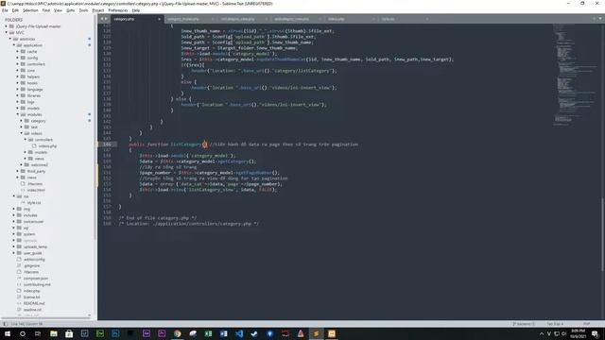Open composer.json in the sidebar
The image size is (605, 340).
36,279
